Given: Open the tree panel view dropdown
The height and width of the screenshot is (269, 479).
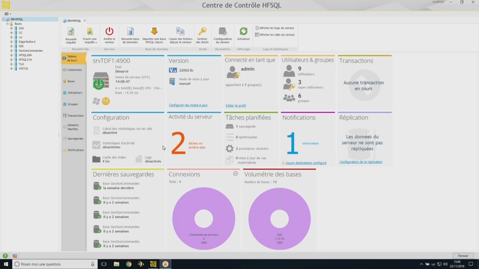Looking at the screenshot, I should (x=7, y=14).
